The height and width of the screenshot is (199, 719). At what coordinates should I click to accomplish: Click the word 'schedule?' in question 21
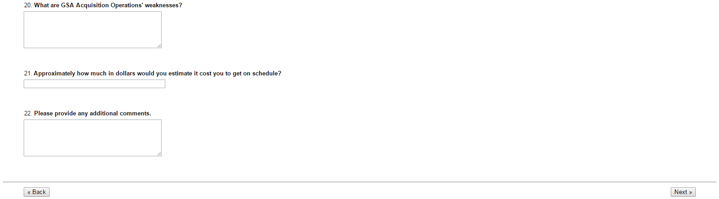tap(267, 74)
